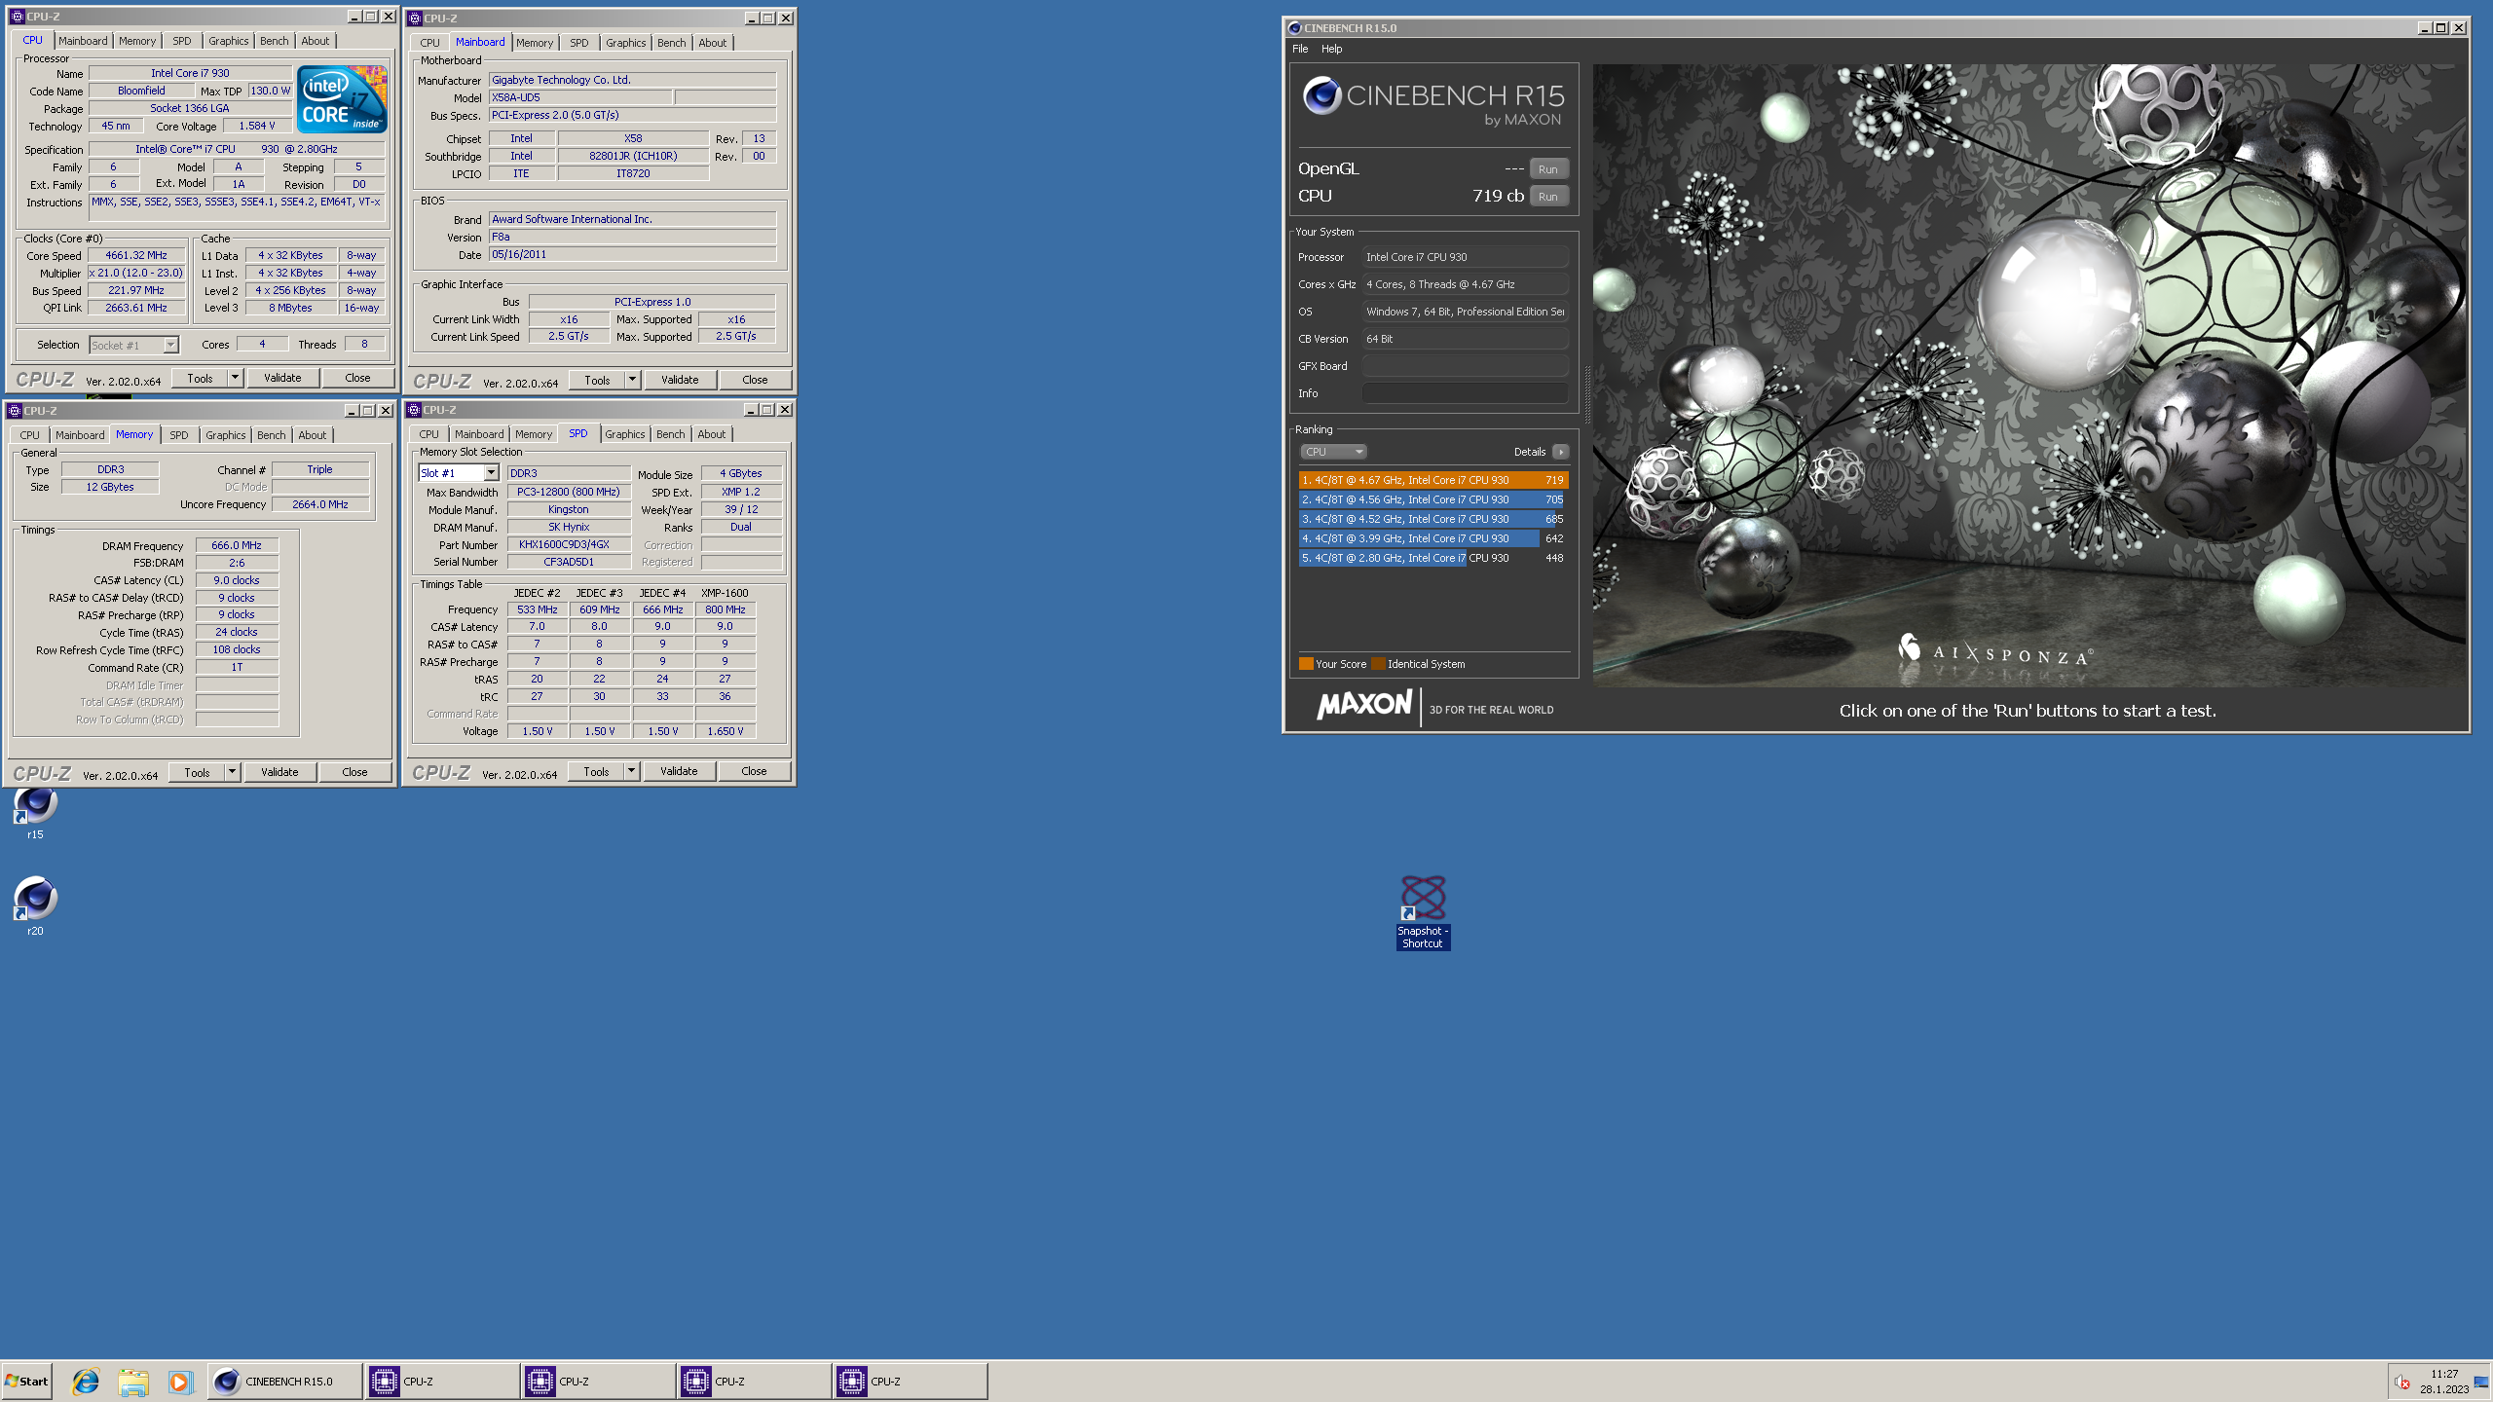Open Windows Explorer folder icon in taskbar
This screenshot has width=2493, height=1402.
[x=133, y=1381]
